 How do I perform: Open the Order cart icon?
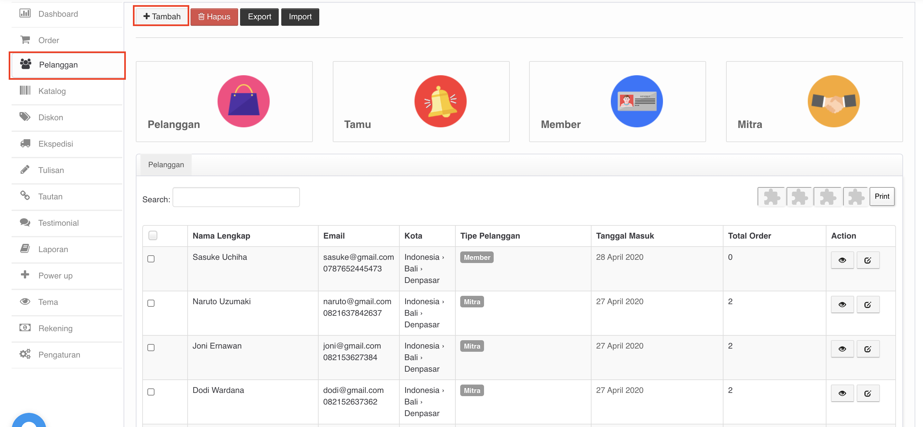[x=25, y=40]
